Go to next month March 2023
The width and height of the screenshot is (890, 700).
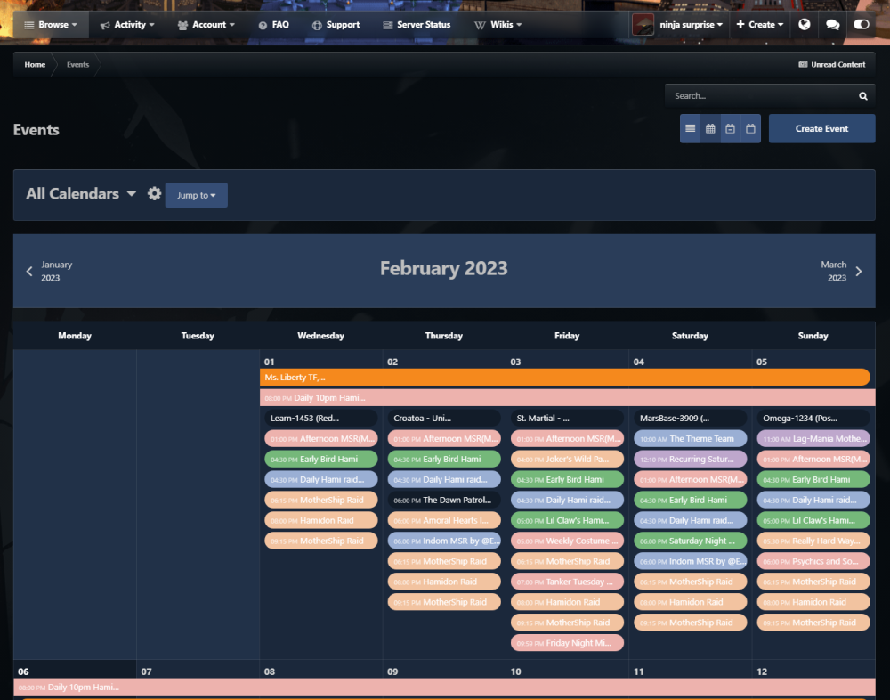pos(841,272)
